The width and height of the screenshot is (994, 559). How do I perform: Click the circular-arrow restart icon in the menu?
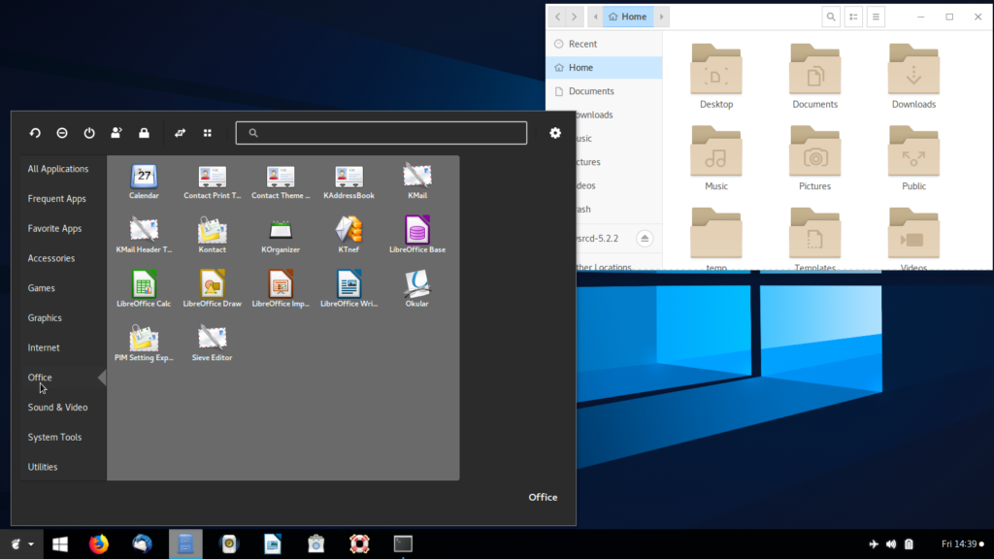point(35,133)
